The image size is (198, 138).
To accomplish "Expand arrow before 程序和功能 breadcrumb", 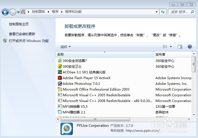I will [62, 12].
